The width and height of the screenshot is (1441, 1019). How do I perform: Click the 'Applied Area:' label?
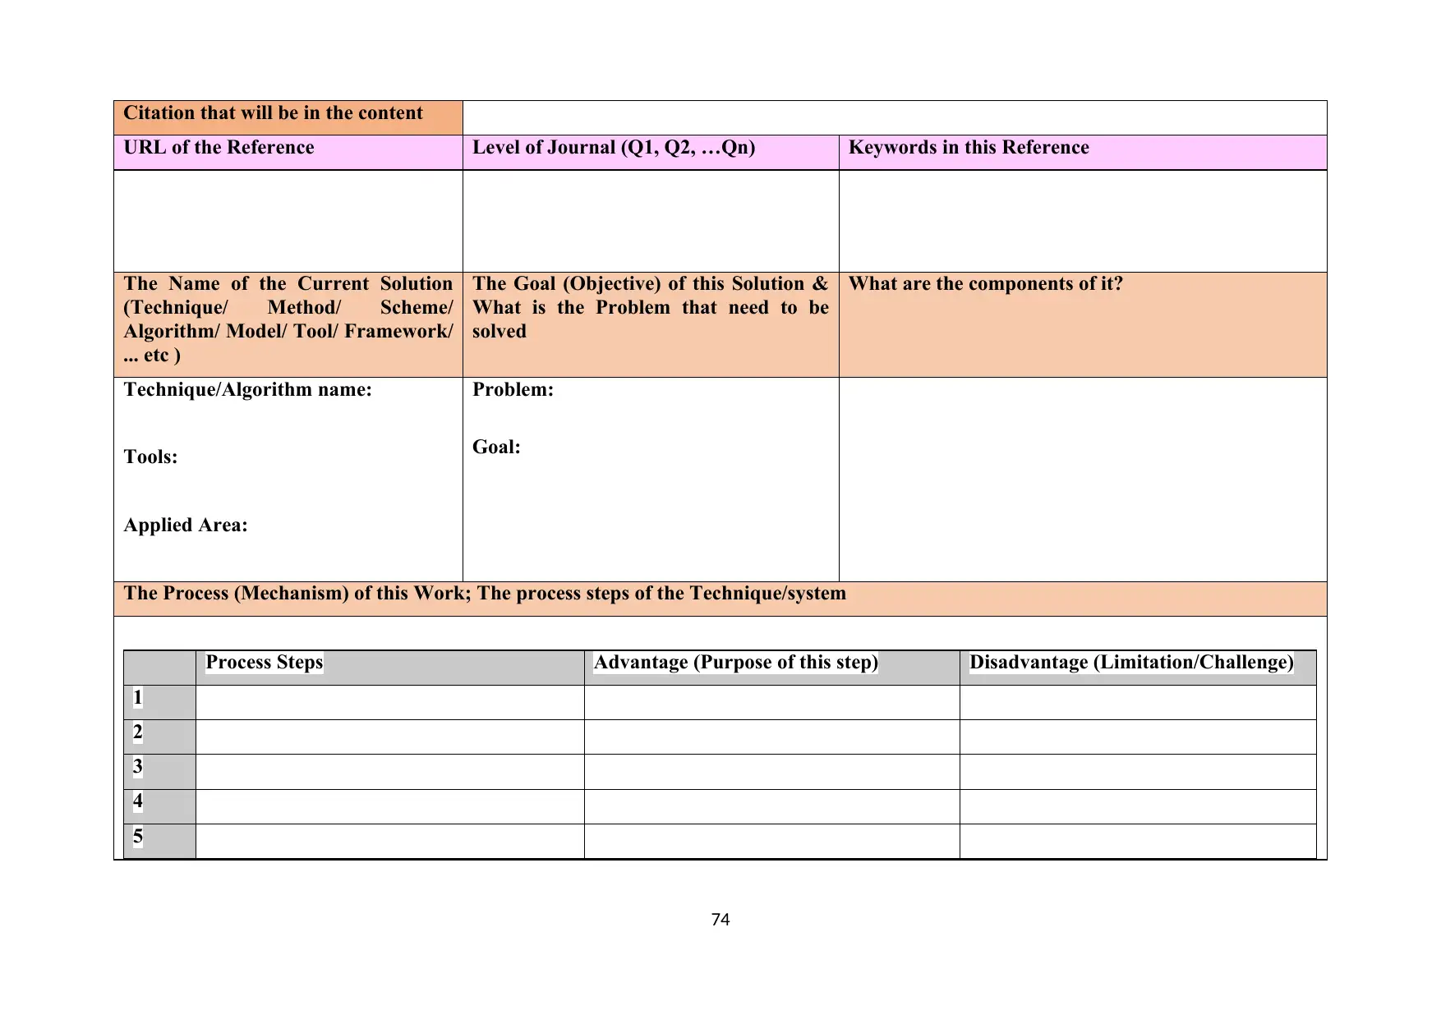pos(186,526)
